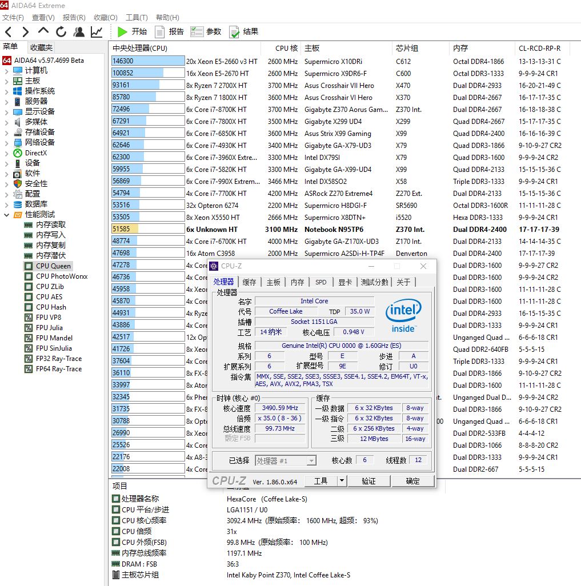Viewport: 581px width, 586px height.
Task: Click the Refresh toolbar icon
Action: pyautogui.click(x=61, y=32)
